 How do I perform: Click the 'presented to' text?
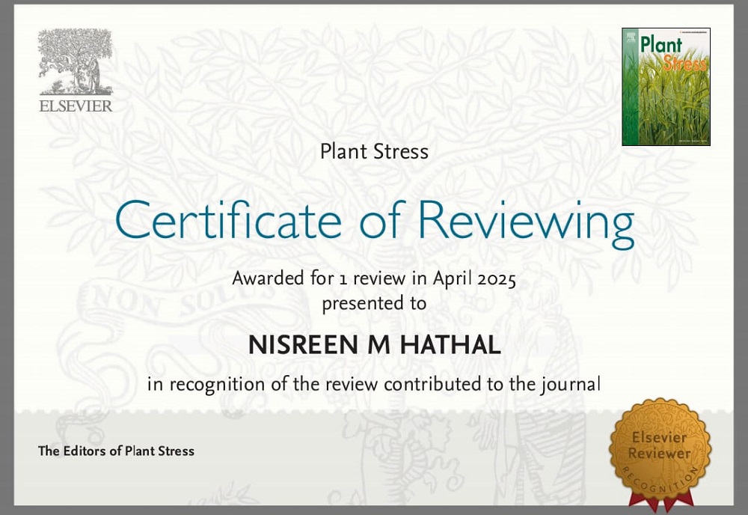coord(374,304)
